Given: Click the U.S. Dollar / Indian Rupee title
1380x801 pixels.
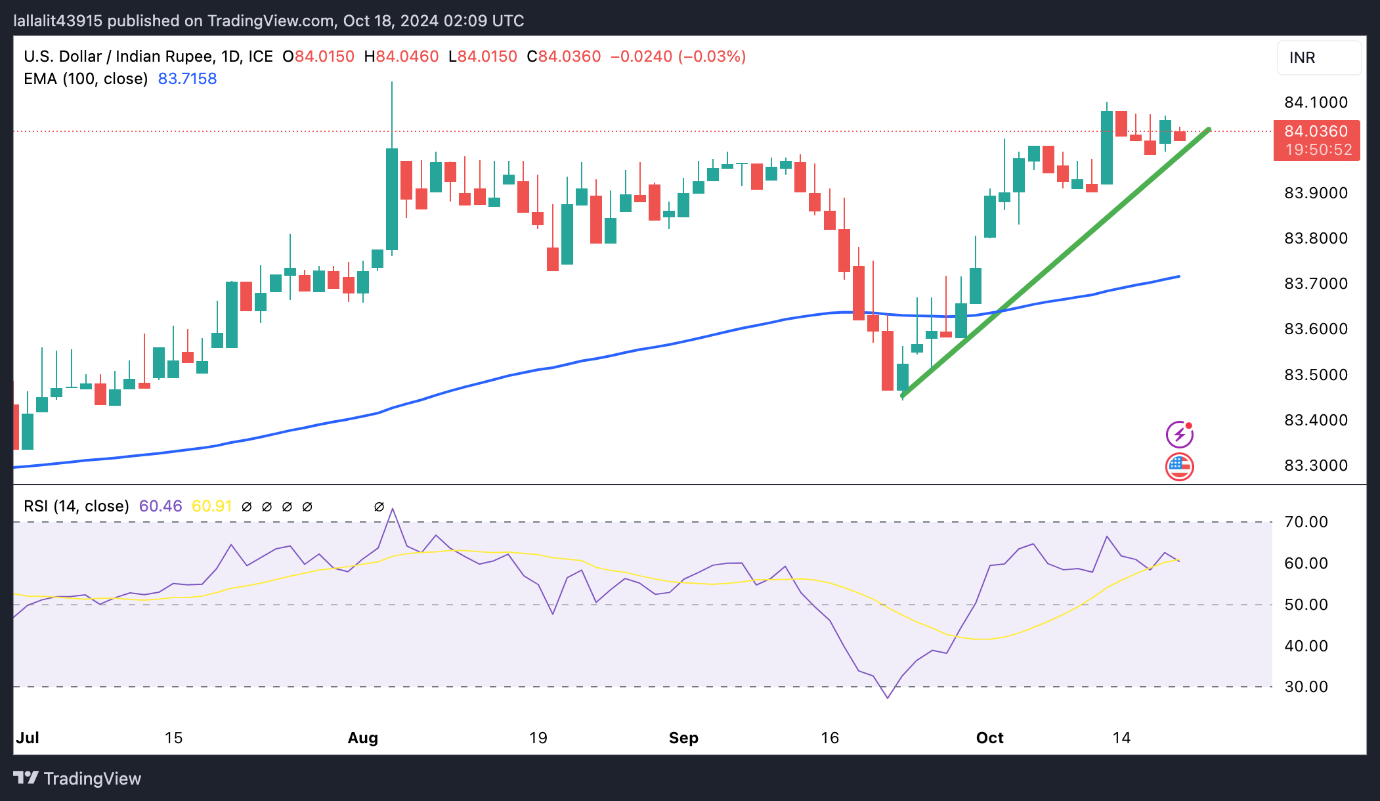Looking at the screenshot, I should (x=118, y=56).
